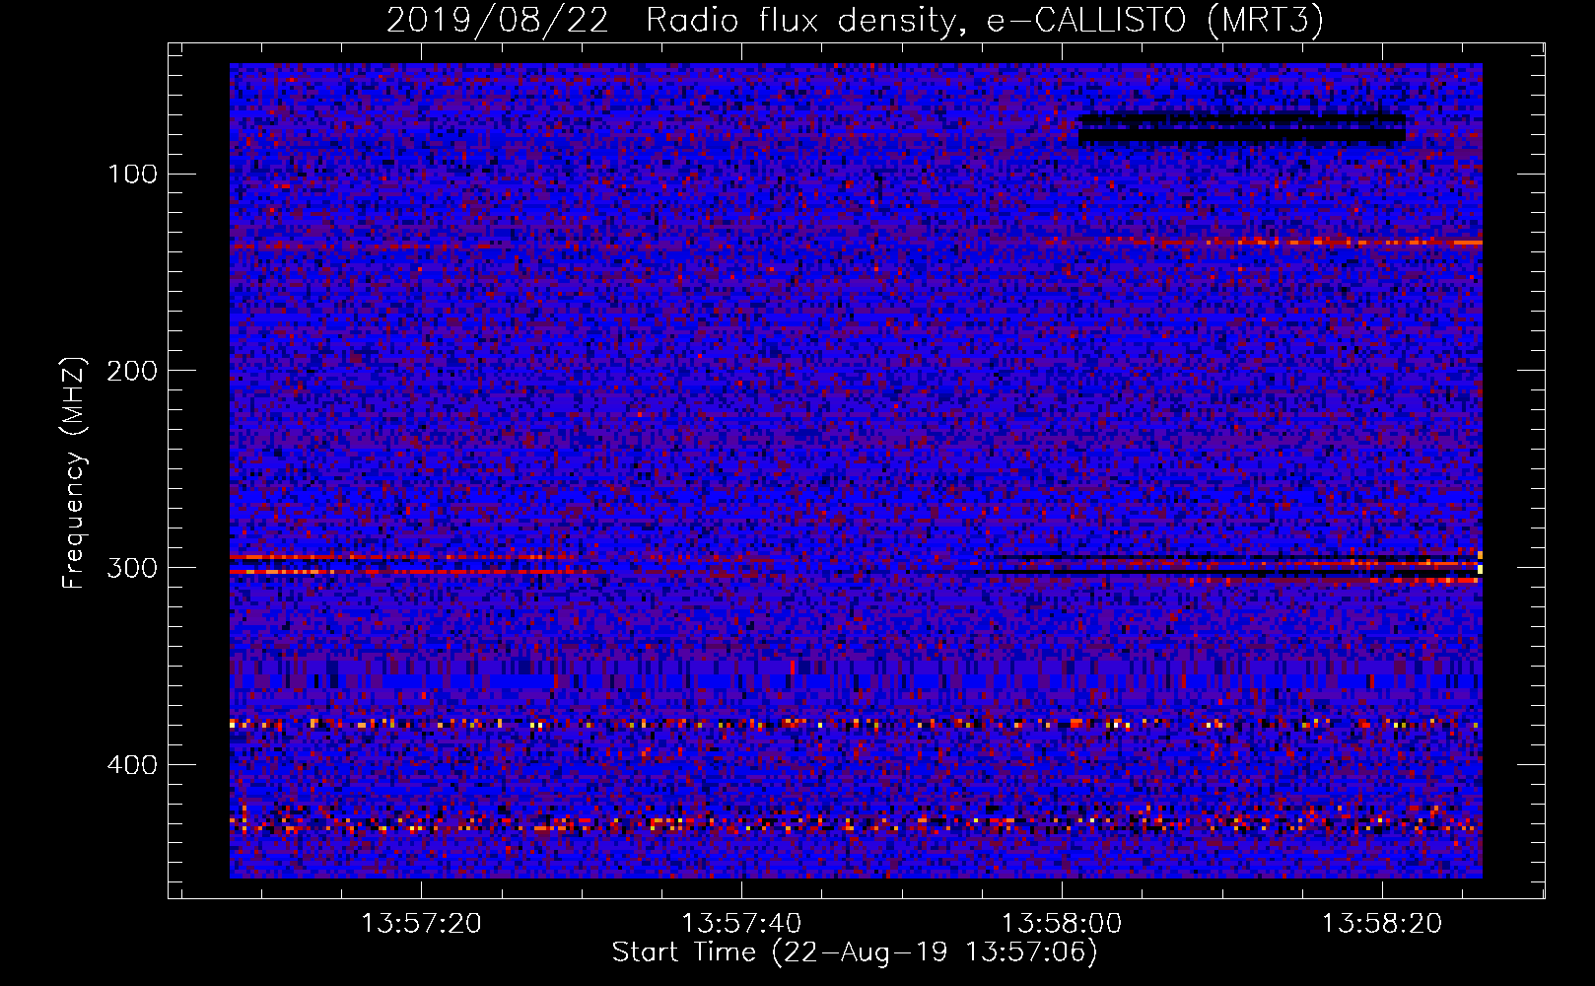The width and height of the screenshot is (1595, 986).
Task: Click the '13:58:00' time tick label
Action: pyautogui.click(x=1062, y=924)
